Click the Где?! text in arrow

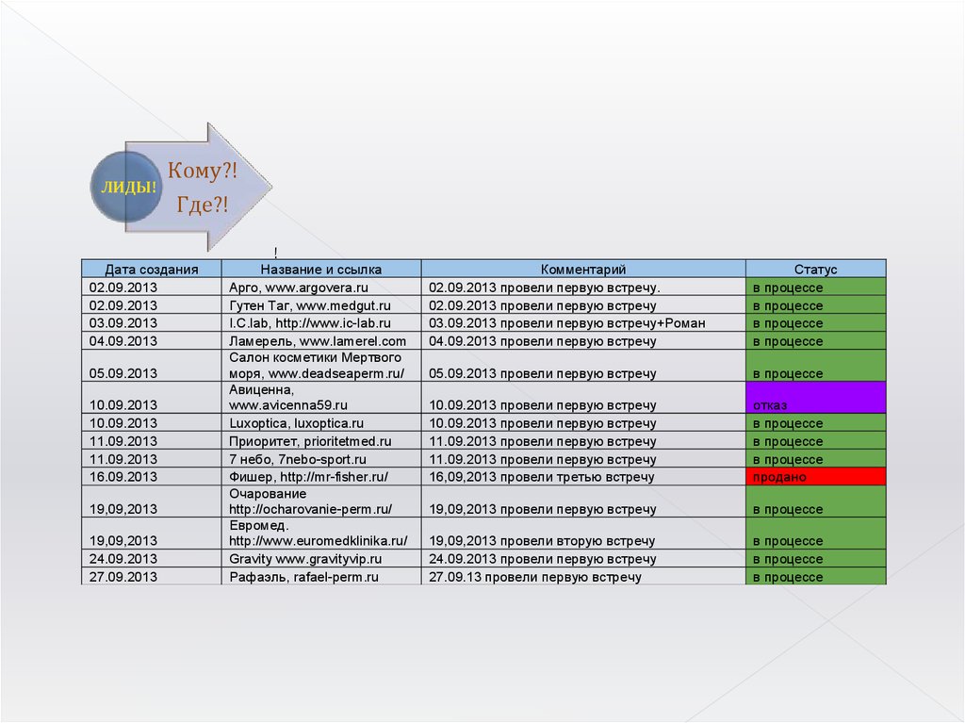click(x=203, y=205)
